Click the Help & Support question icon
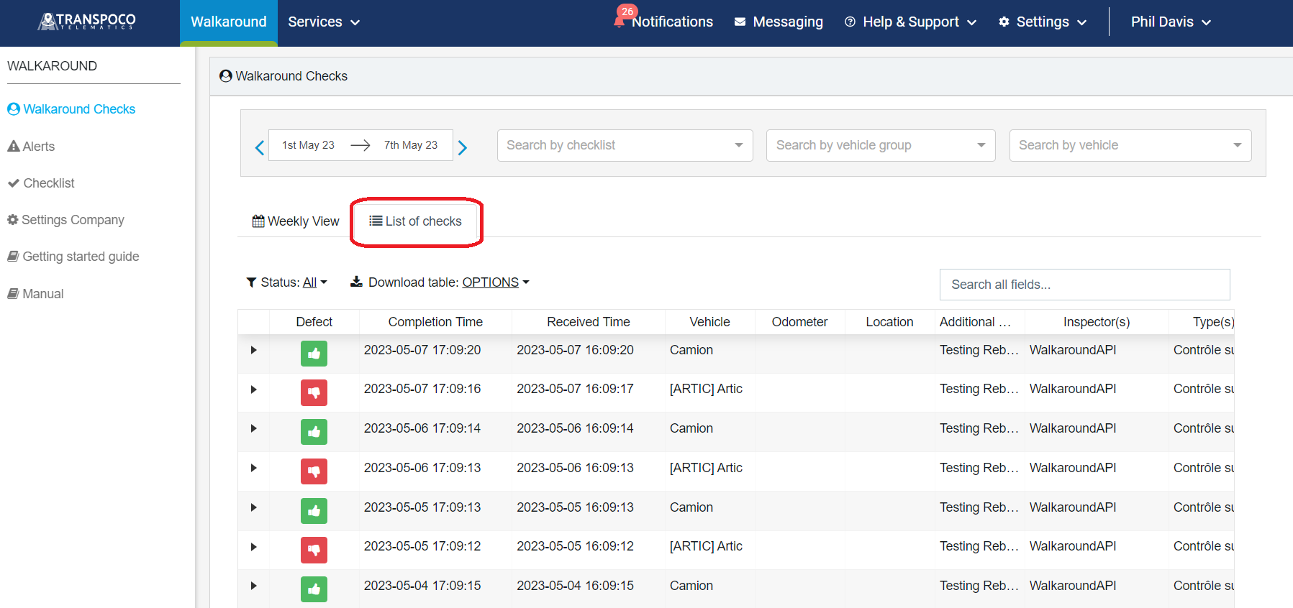Screen dimensions: 1293x608 click(850, 22)
